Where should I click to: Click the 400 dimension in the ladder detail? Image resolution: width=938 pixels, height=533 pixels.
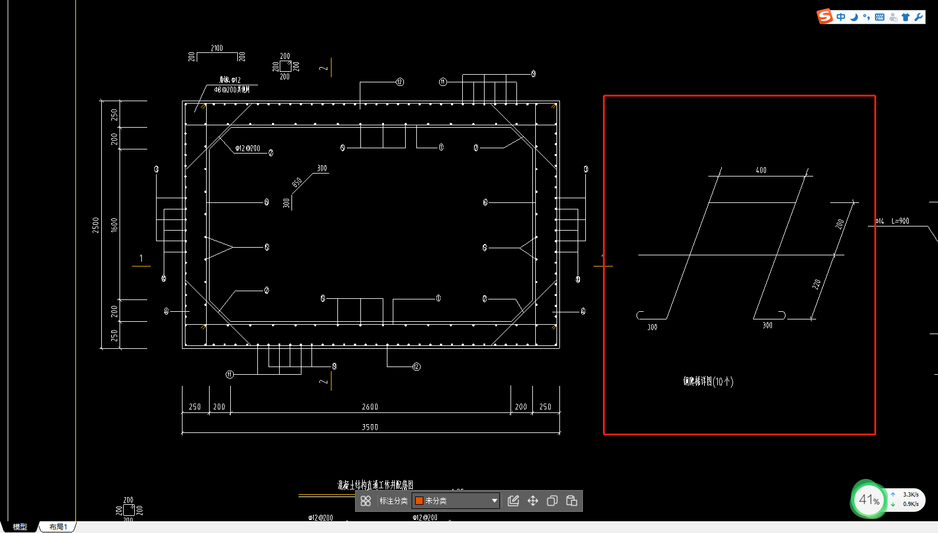point(761,170)
